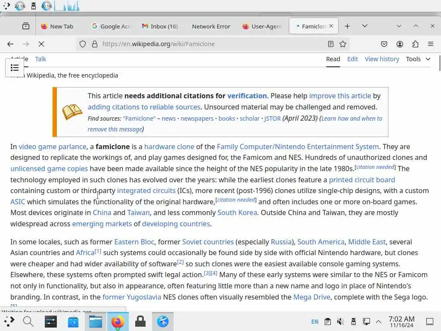Open a new browser tab

pos(348,26)
